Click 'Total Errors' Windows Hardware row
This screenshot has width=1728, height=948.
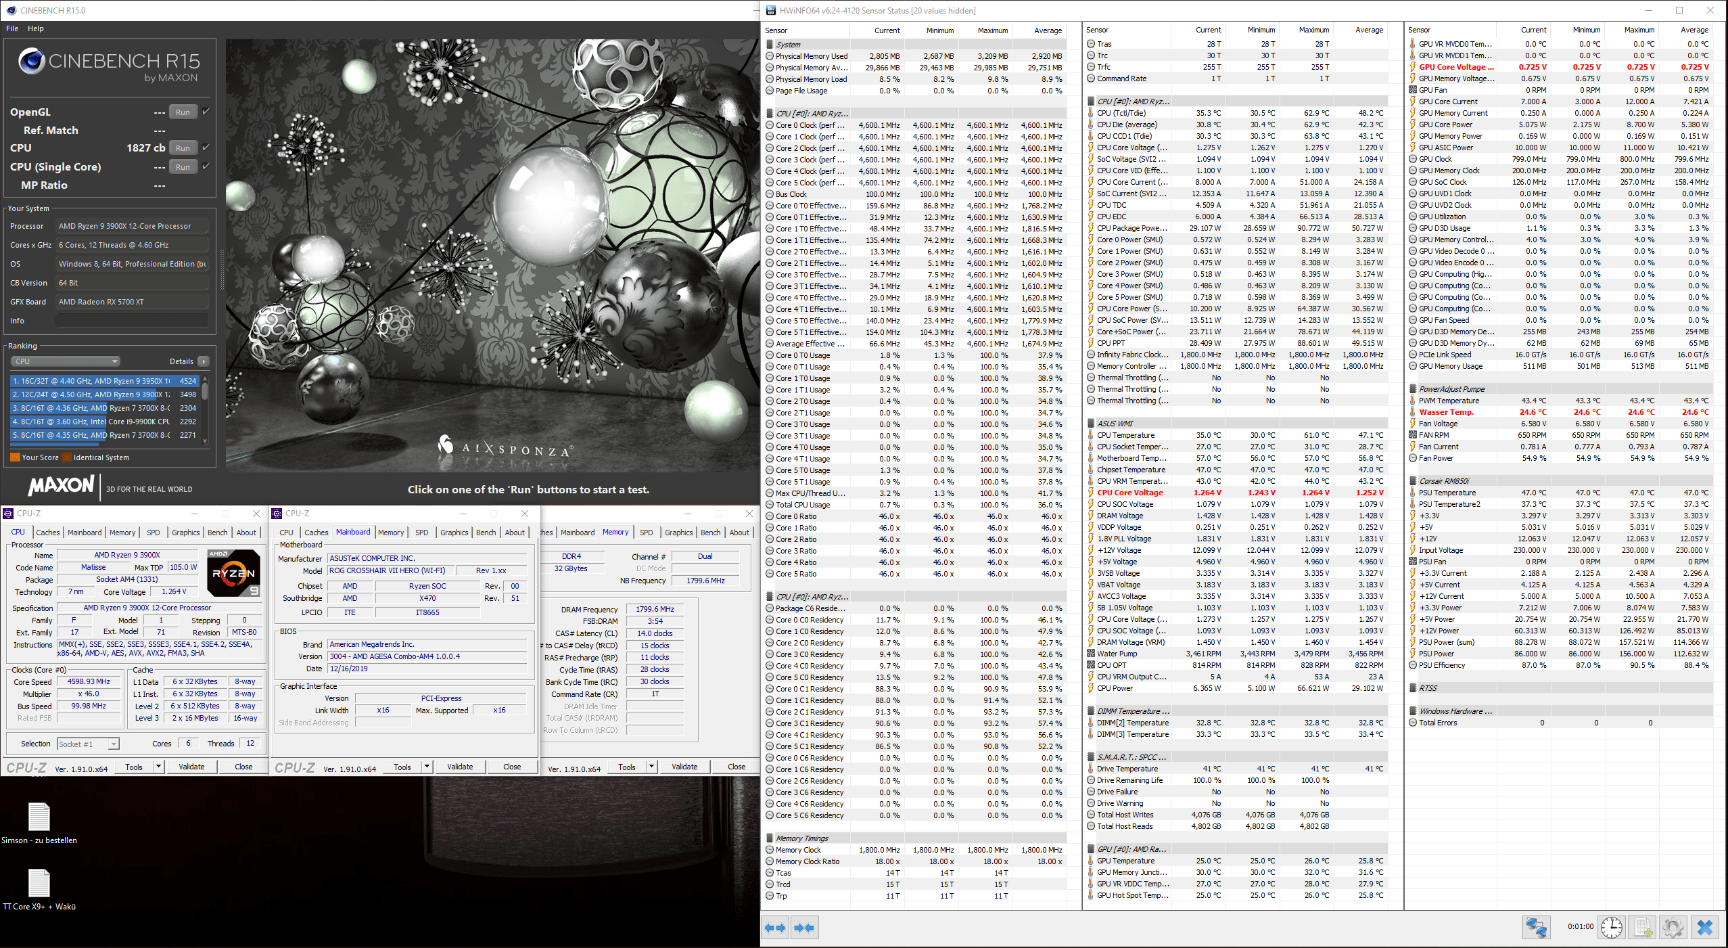[x=1559, y=723]
